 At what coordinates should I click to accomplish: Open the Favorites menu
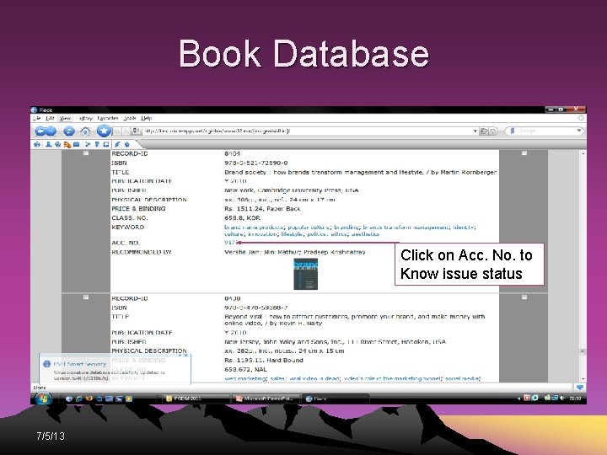point(108,118)
